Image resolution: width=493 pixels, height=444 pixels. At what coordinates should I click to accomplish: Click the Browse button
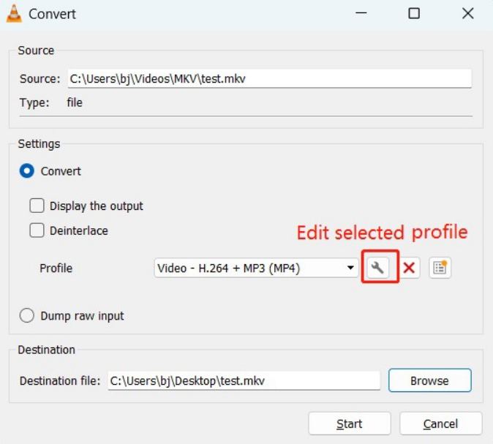point(430,380)
